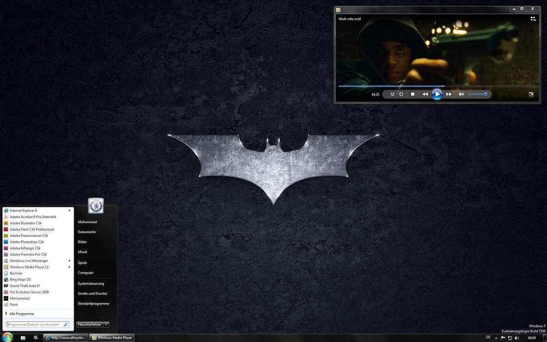Toggle repeat mode in Media Player
The height and width of the screenshot is (342, 547).
click(x=401, y=94)
